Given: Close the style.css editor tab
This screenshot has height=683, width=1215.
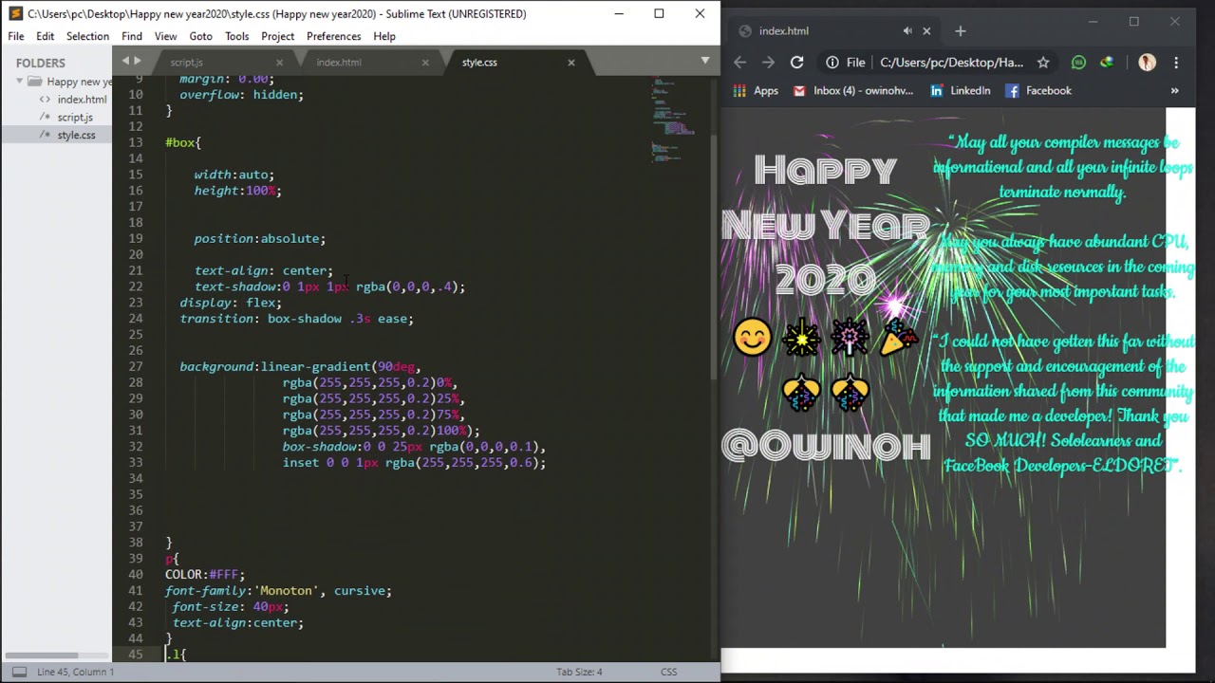Looking at the screenshot, I should (x=571, y=63).
